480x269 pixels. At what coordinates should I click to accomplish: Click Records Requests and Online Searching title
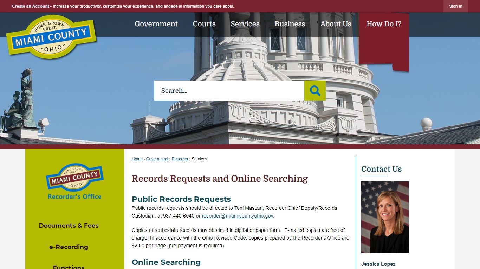click(220, 179)
